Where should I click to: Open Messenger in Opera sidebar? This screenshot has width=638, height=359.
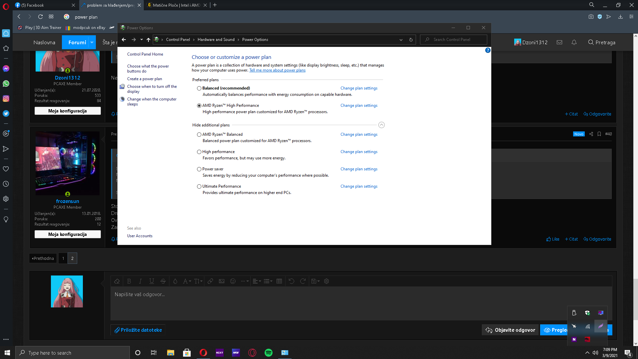[6, 69]
